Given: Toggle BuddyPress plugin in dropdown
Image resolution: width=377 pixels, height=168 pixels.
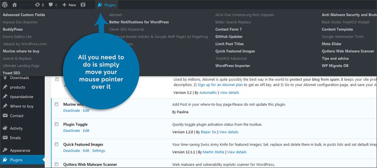Looking at the screenshot, I should [13, 29].
